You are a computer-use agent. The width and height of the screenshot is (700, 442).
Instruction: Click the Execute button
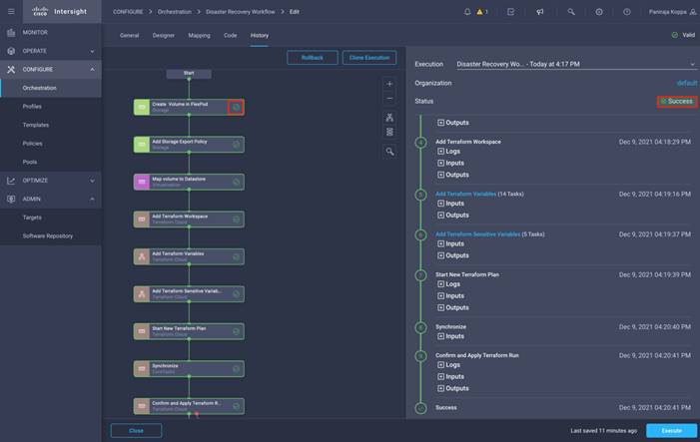coord(671,431)
